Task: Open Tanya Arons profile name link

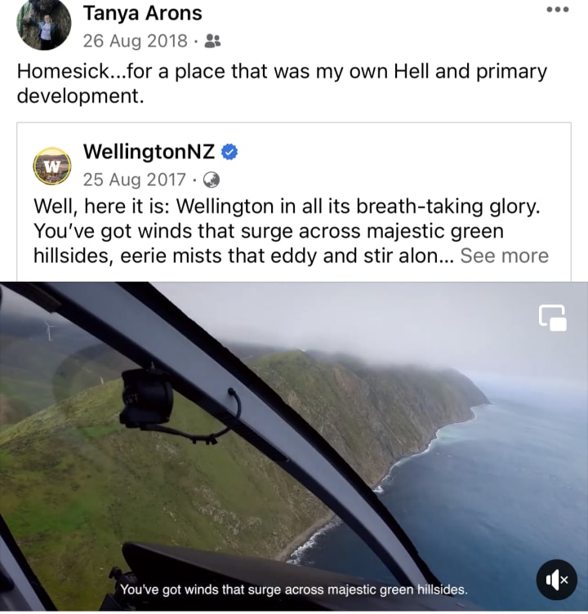Action: 143,14
